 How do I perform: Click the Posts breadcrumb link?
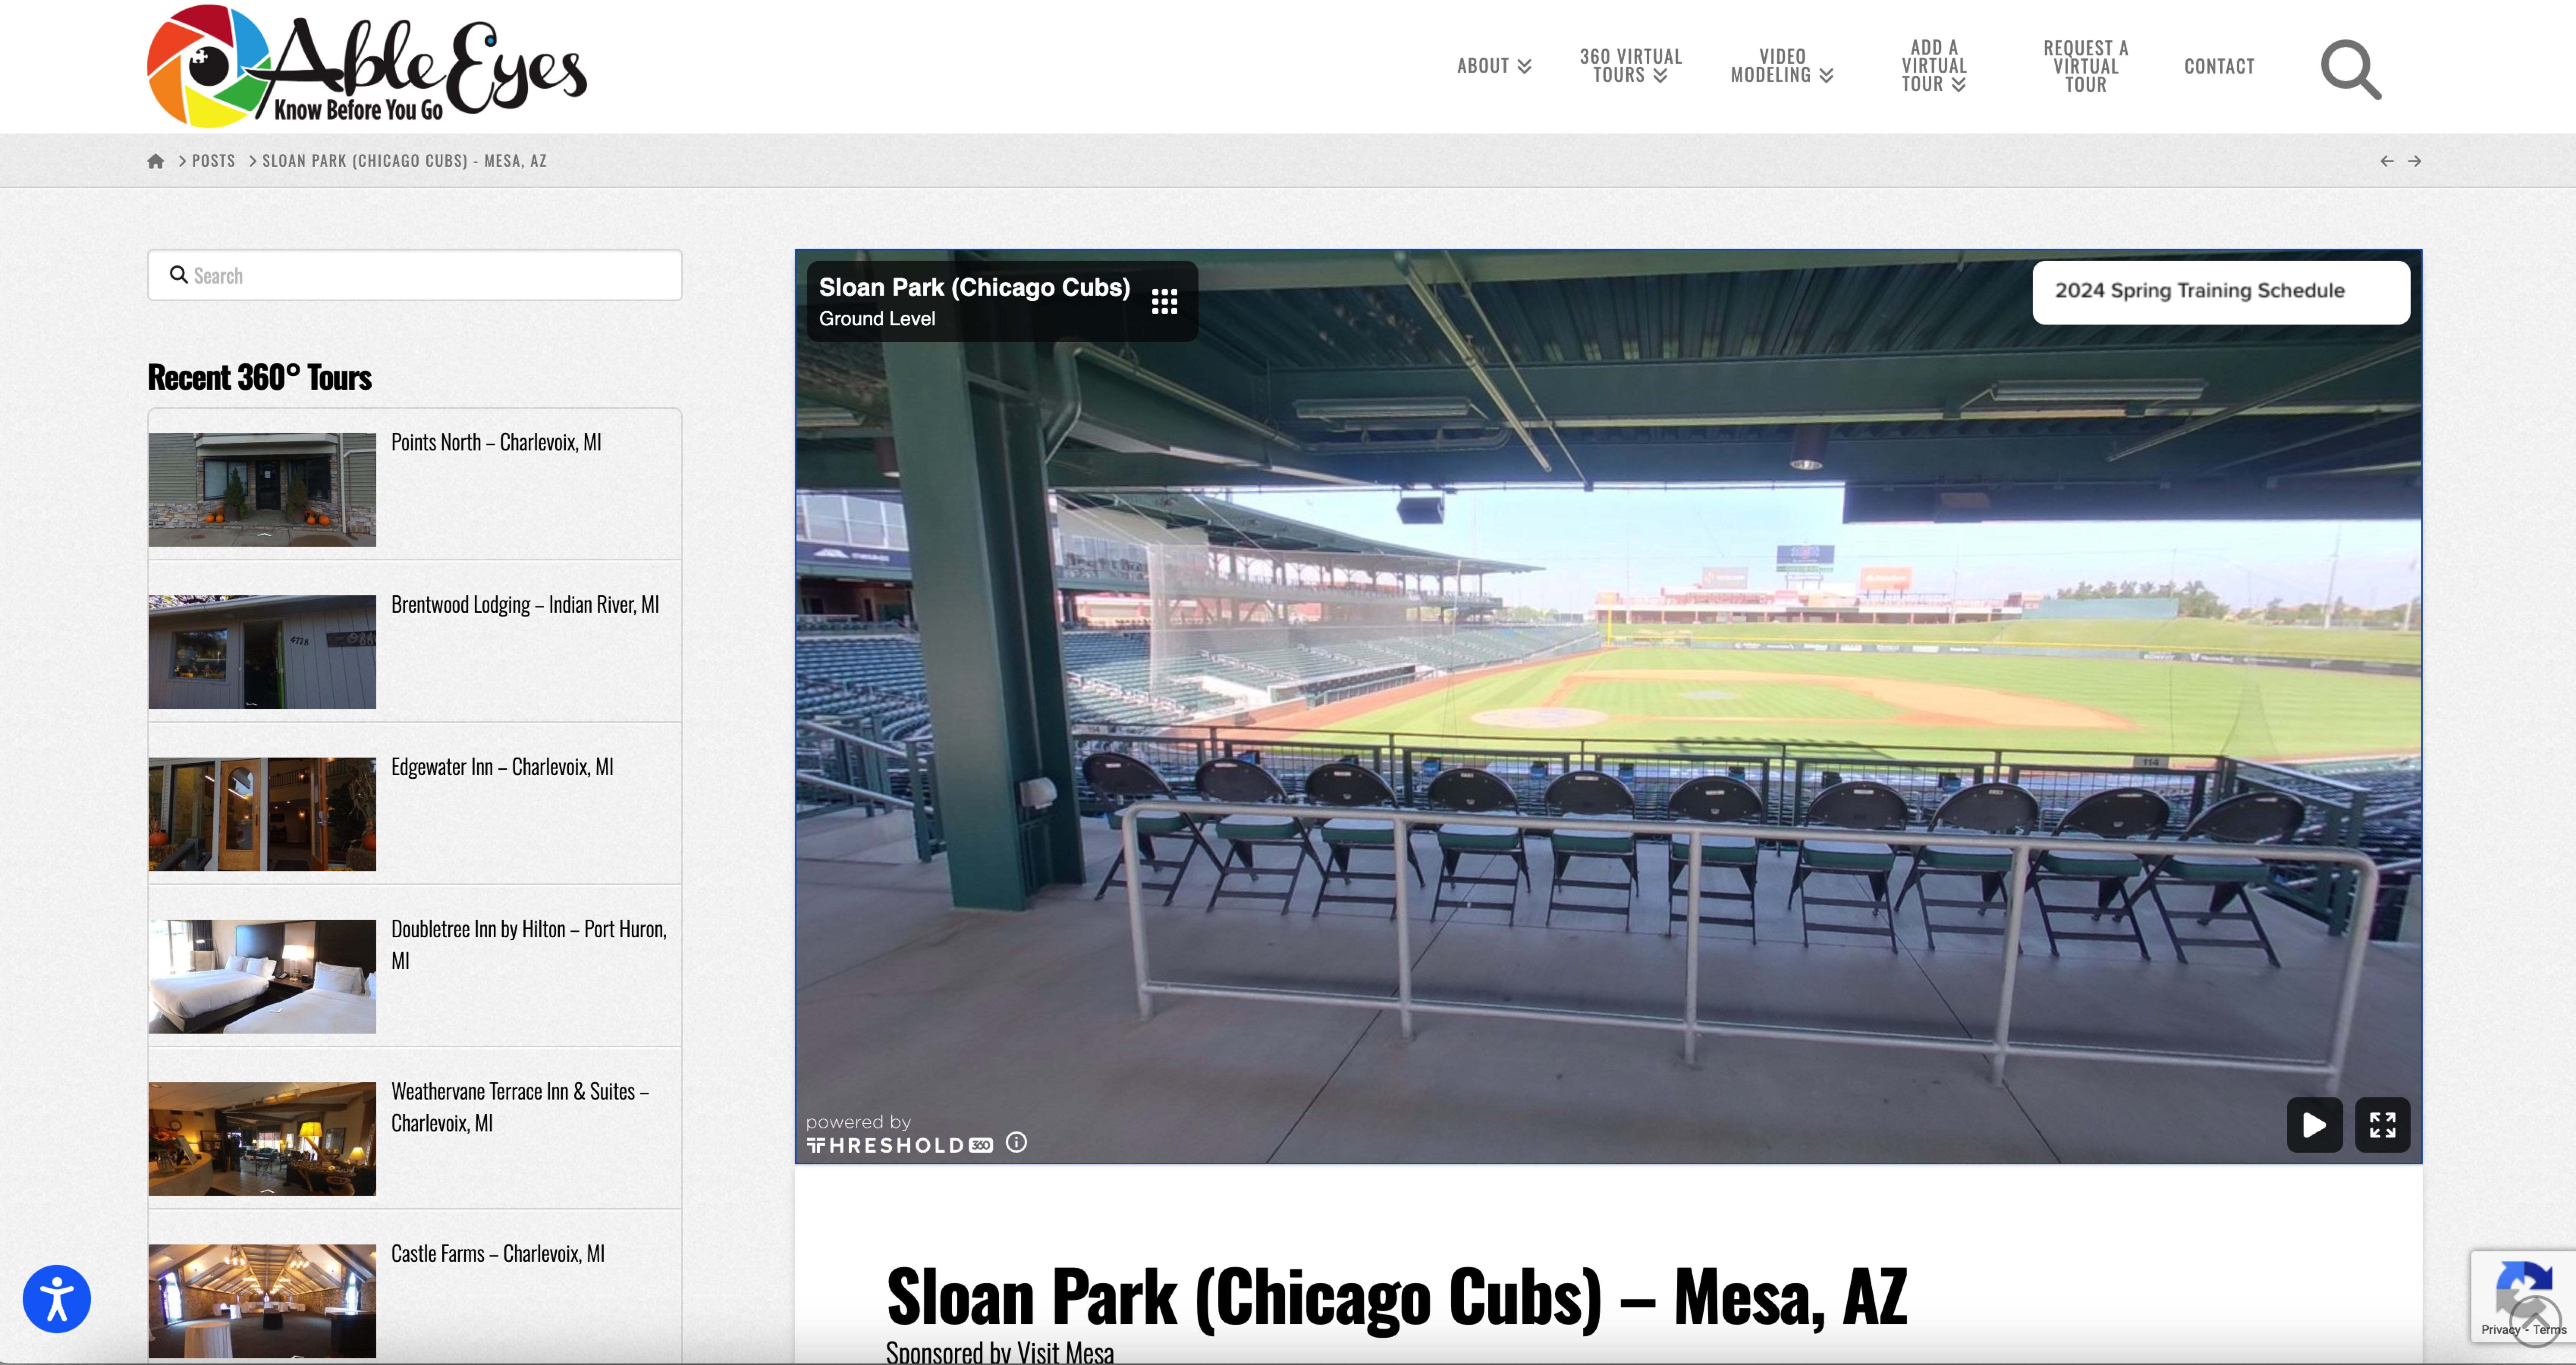pos(213,161)
